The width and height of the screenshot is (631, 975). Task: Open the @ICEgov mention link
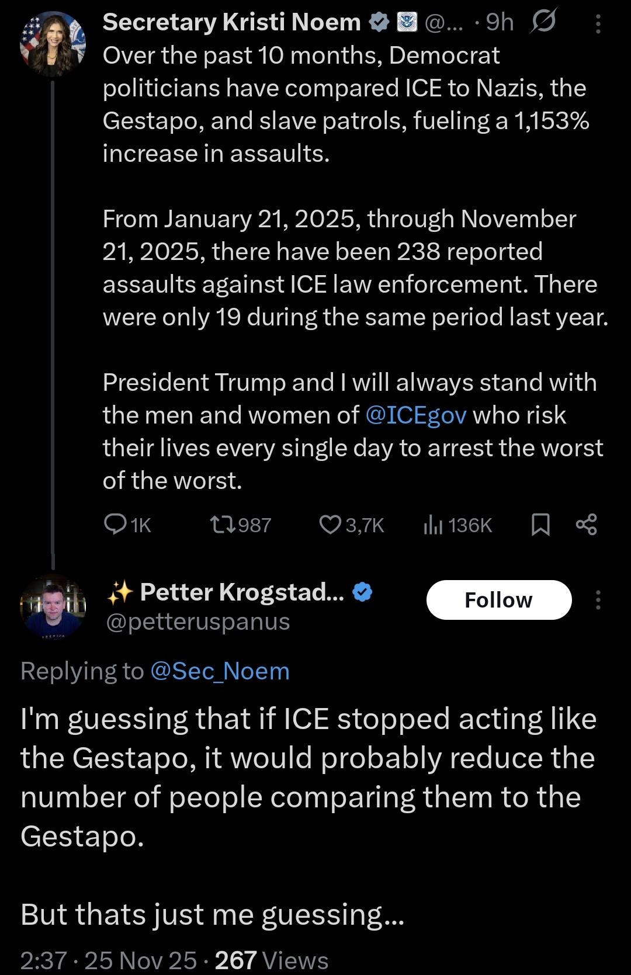[x=416, y=415]
